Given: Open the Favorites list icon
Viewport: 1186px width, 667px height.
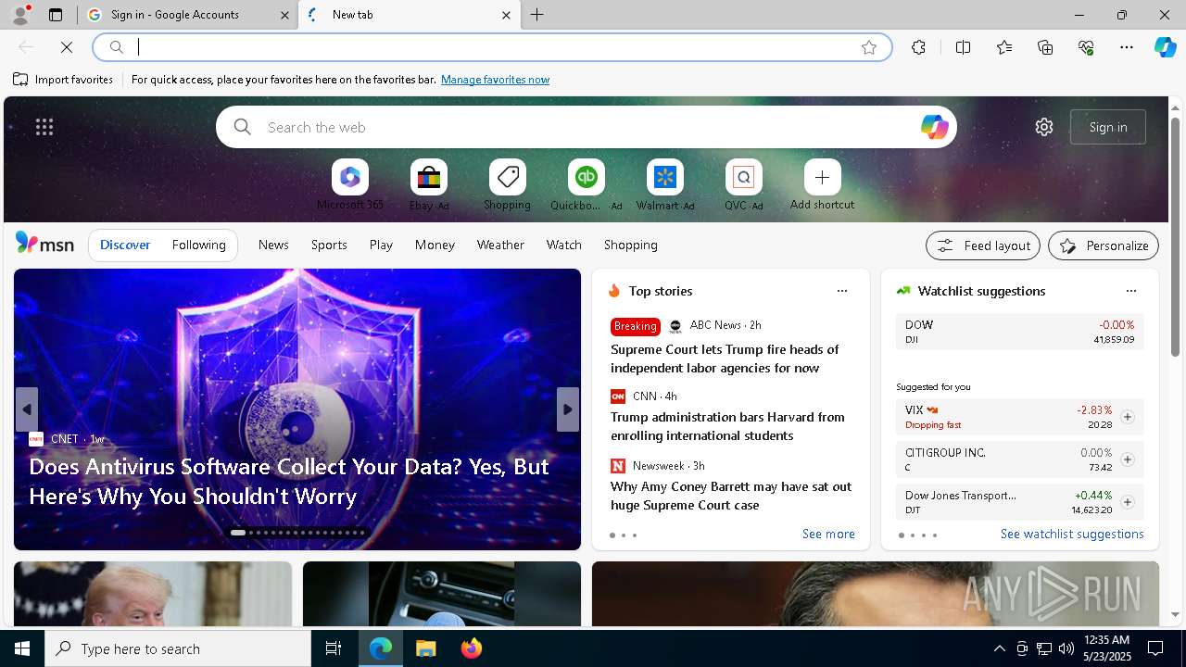Looking at the screenshot, I should [x=1004, y=47].
